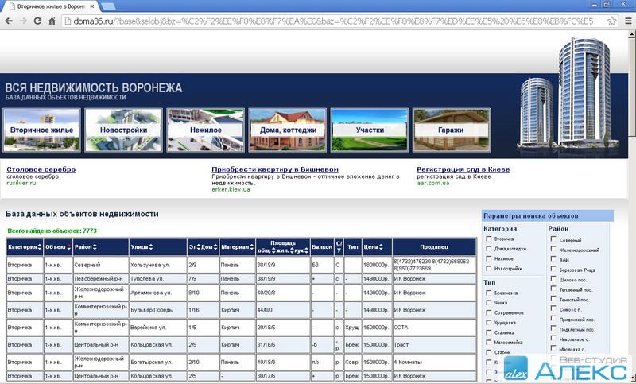Switch to the Вторичное жилье browser tab
The height and width of the screenshot is (384, 636).
[49, 6]
